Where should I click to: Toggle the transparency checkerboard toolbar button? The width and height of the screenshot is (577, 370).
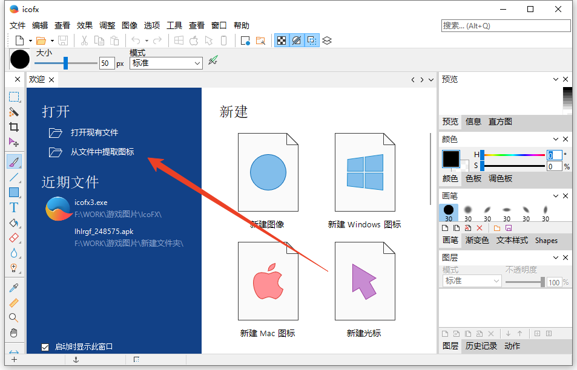pyautogui.click(x=282, y=40)
